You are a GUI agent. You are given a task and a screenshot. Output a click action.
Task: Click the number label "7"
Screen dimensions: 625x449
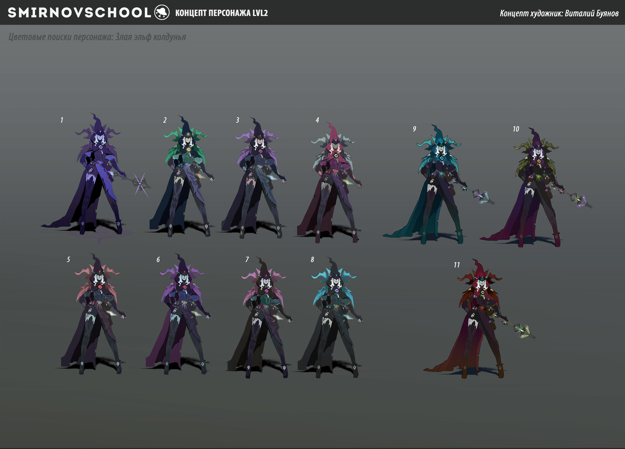point(247,259)
